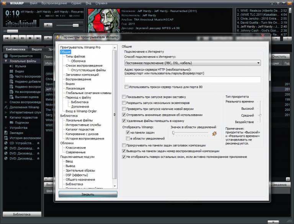
Task: Click the Eject/open file button
Action: [48, 38]
